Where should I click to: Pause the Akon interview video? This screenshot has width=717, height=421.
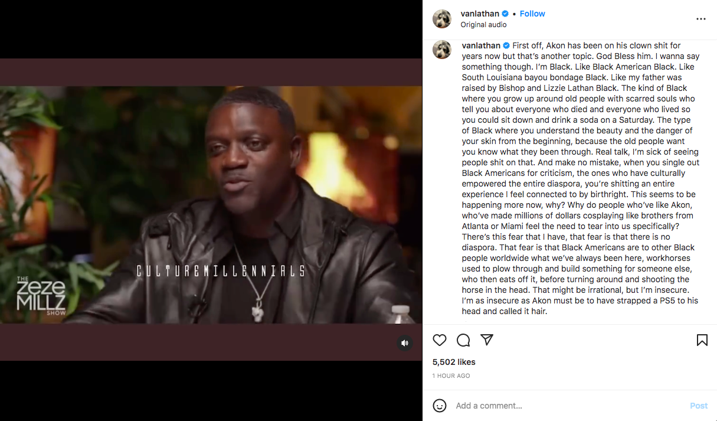click(x=211, y=210)
